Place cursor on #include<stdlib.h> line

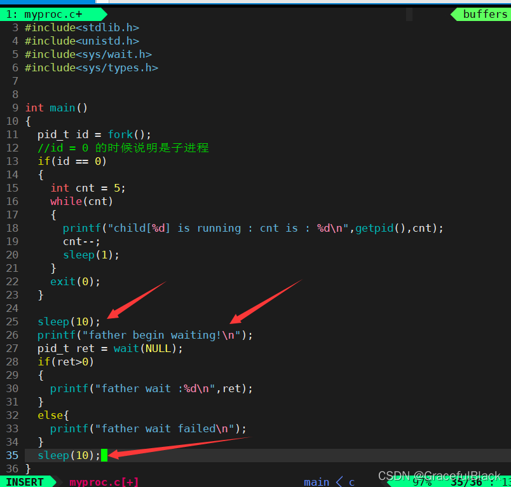pos(82,28)
